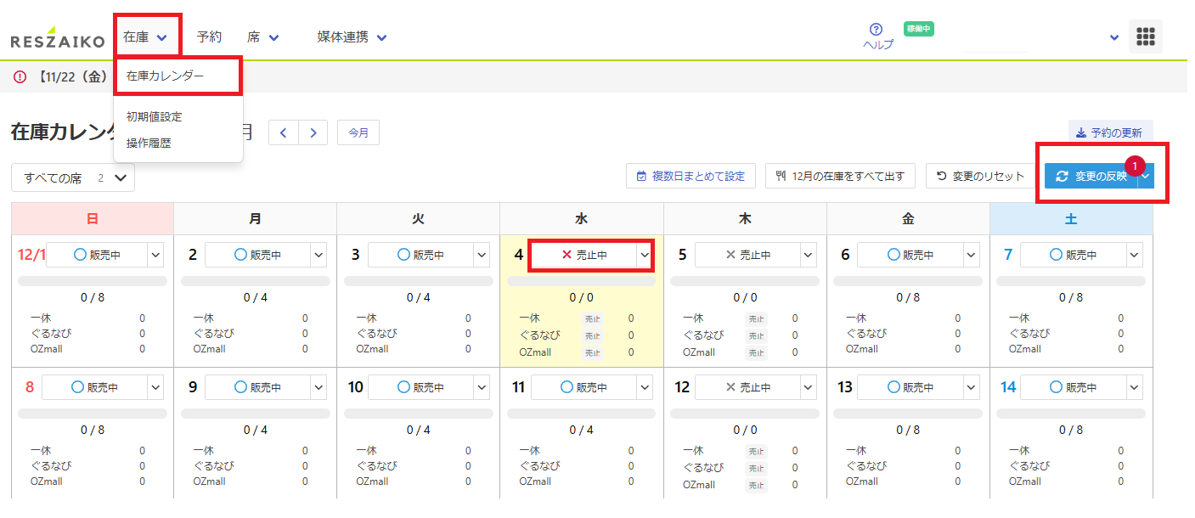Click 変更のリセット undo button
The image size is (1195, 518).
980,176
